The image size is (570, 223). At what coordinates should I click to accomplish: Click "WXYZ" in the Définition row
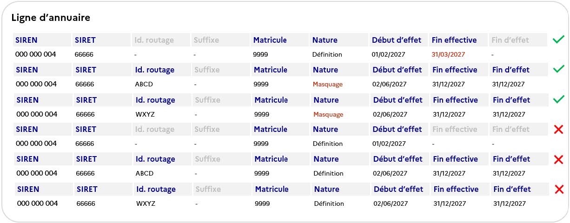tap(146, 203)
